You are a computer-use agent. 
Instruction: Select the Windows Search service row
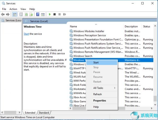coord(111,56)
